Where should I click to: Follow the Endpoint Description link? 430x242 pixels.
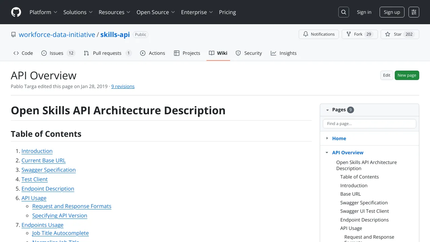click(48, 189)
